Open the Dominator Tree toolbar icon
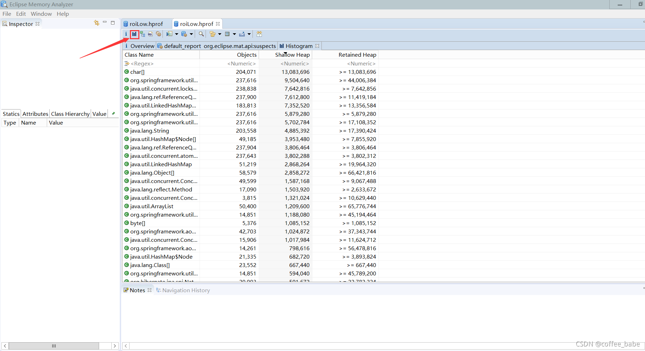The width and height of the screenshot is (645, 351). pos(143,34)
